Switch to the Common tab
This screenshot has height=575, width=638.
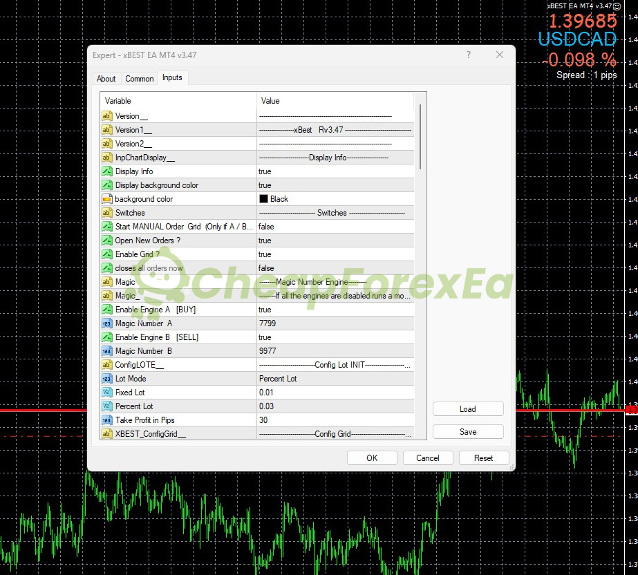[140, 79]
